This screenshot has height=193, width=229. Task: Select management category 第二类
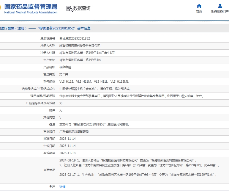[x=64, y=74]
